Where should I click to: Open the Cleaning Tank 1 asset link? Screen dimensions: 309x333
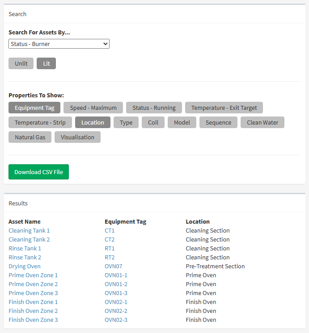click(x=29, y=231)
